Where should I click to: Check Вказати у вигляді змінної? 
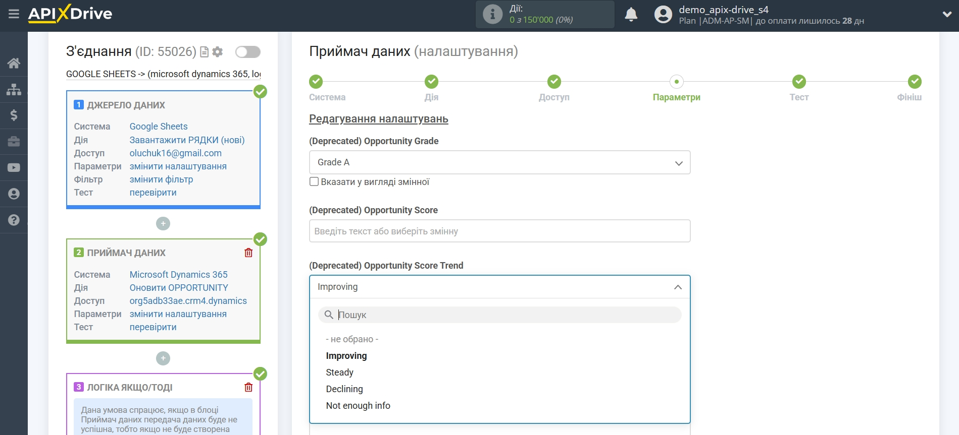tap(314, 181)
